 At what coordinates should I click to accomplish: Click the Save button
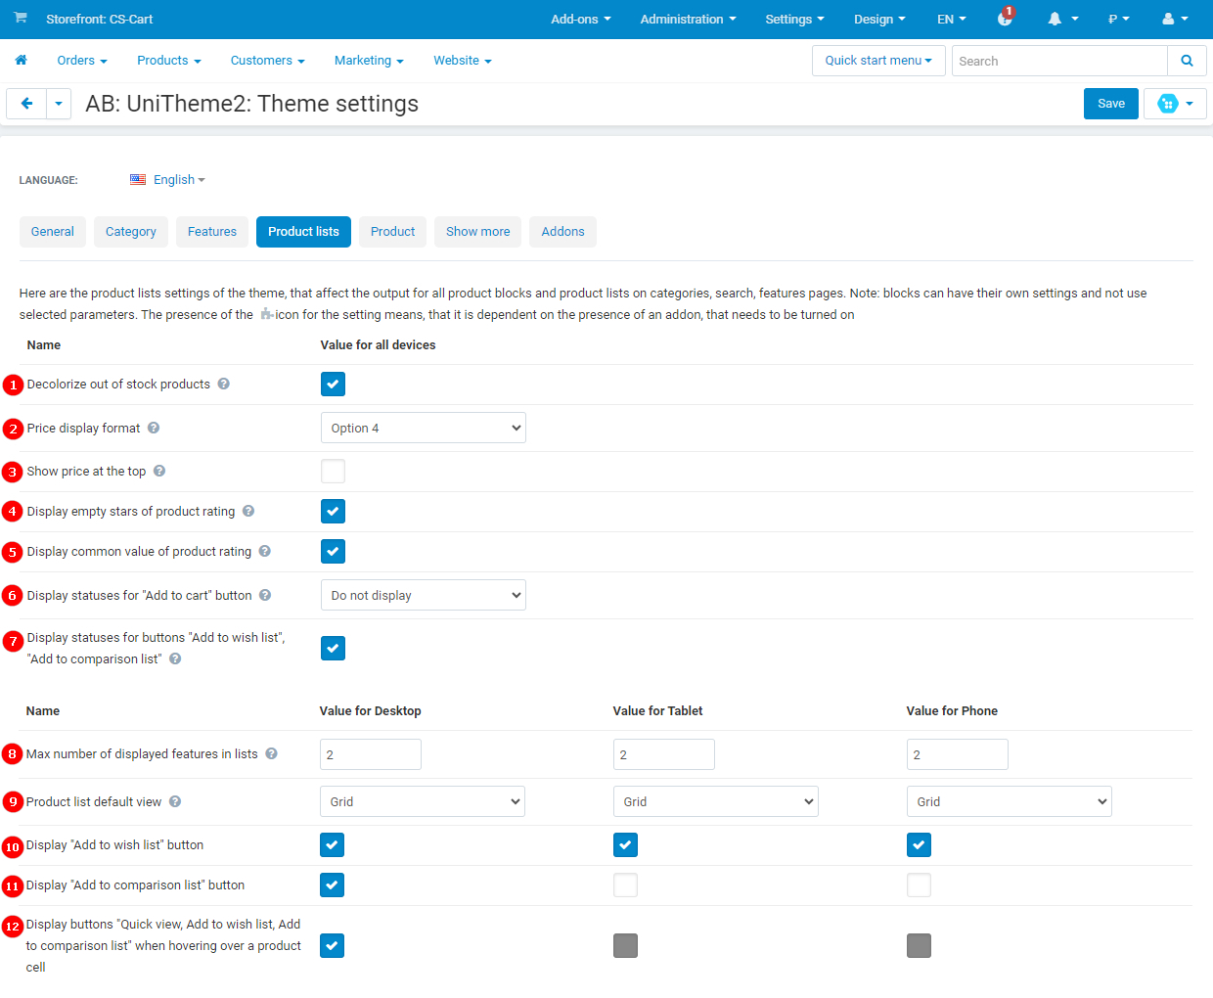click(x=1110, y=104)
